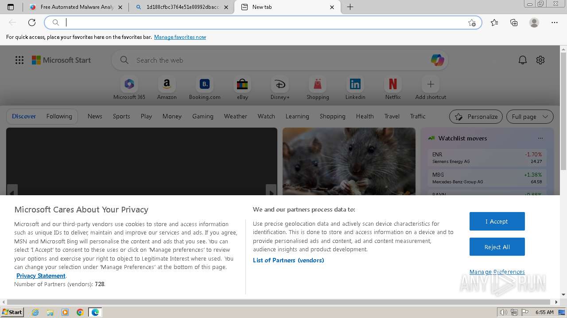The width and height of the screenshot is (567, 318).
Task: Open the Watch category
Action: [266, 116]
